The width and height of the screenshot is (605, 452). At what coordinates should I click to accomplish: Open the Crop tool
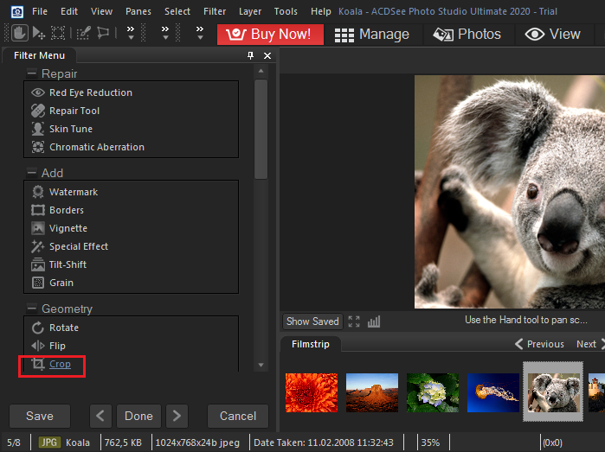click(60, 365)
